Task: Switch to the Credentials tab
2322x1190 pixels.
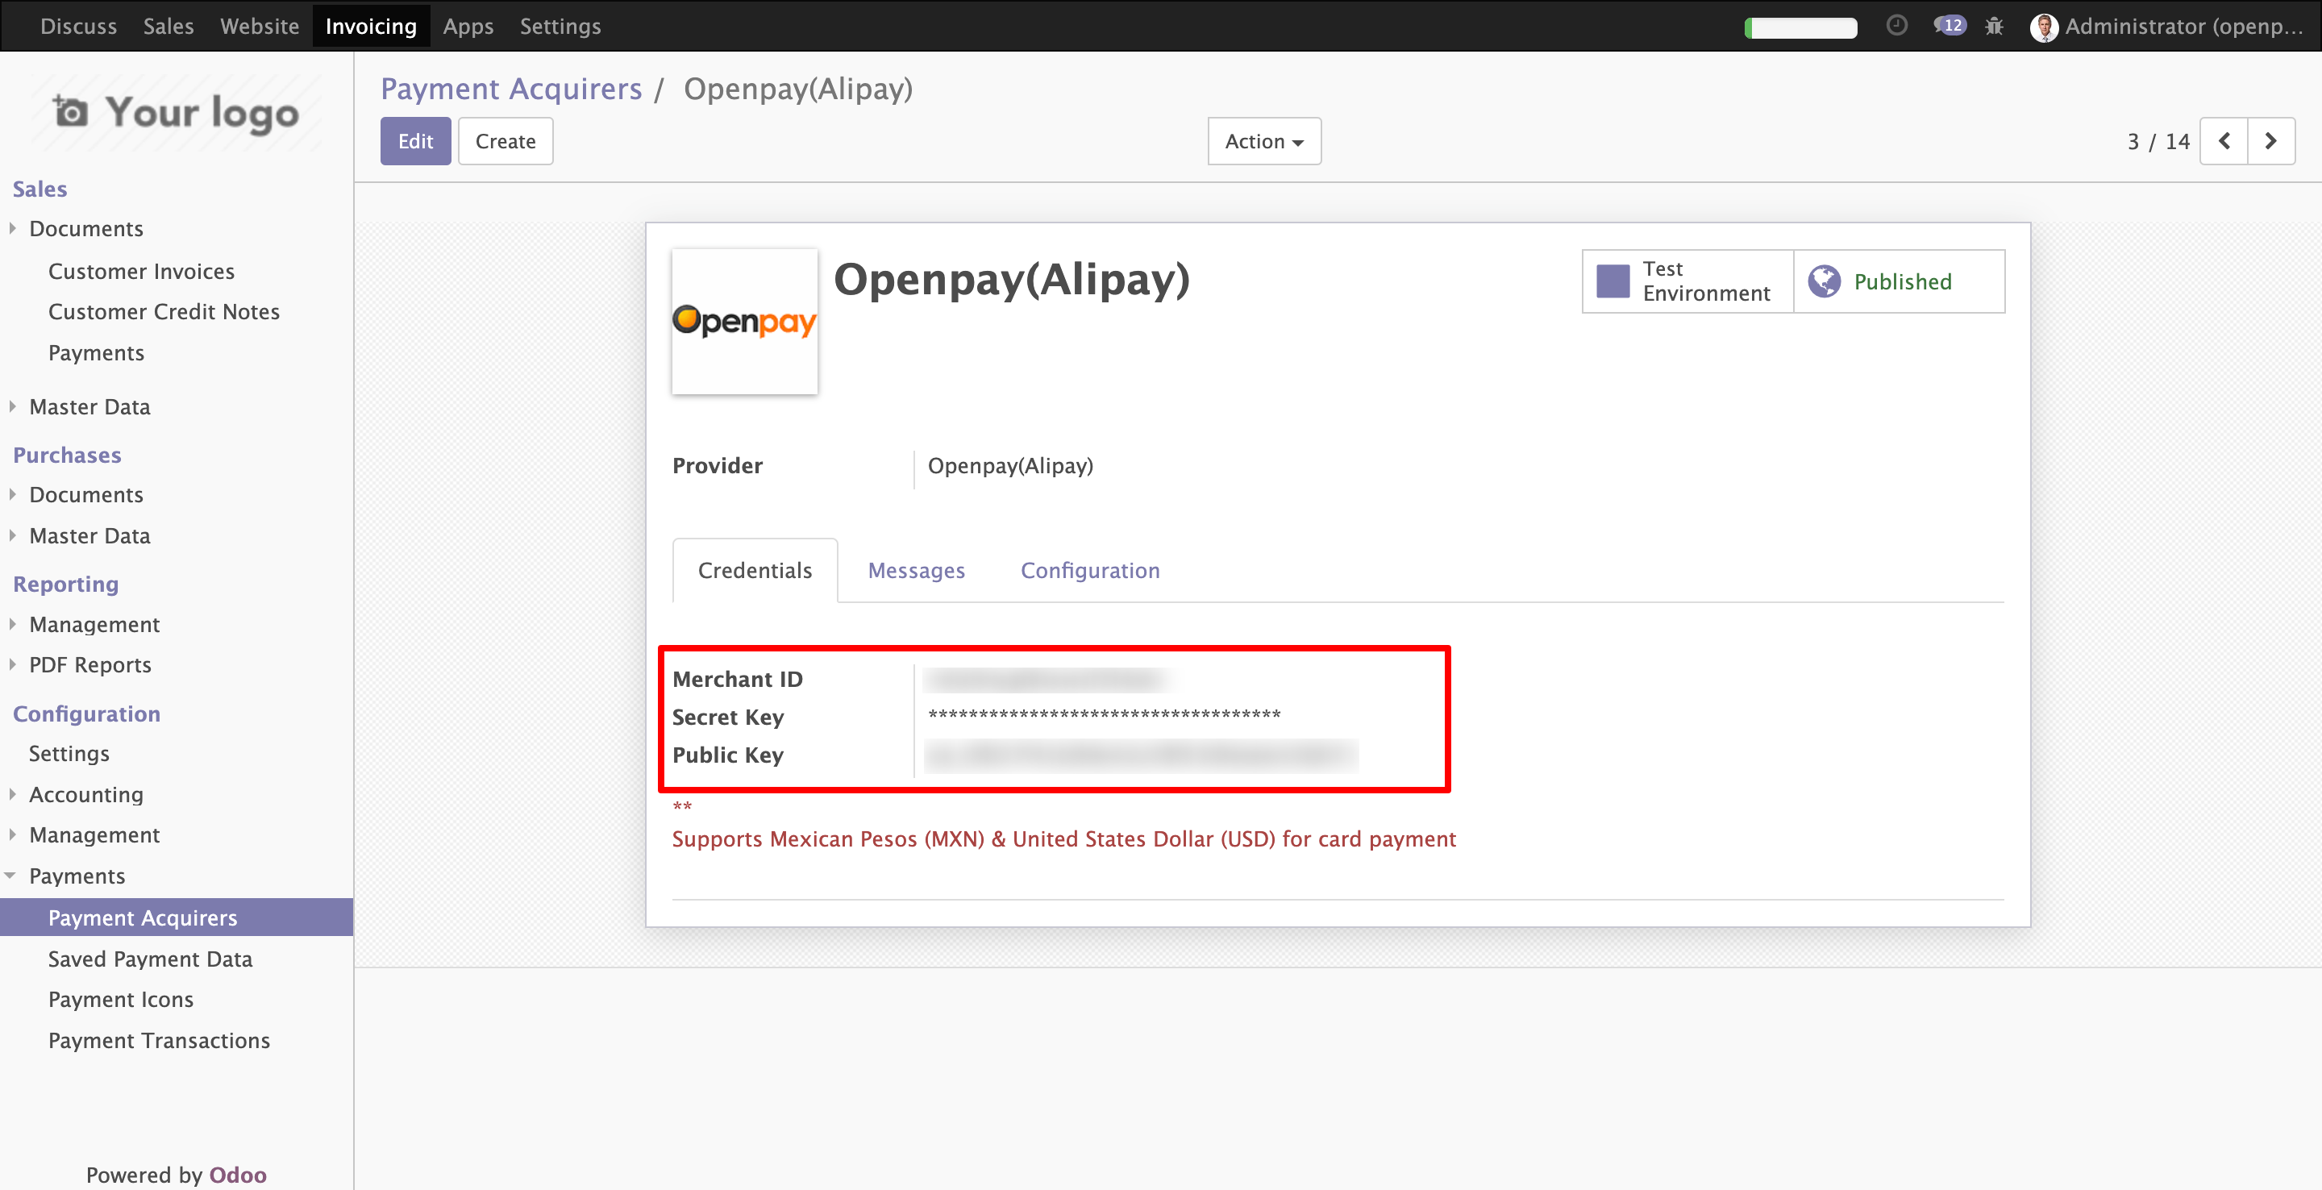Action: [755, 571]
